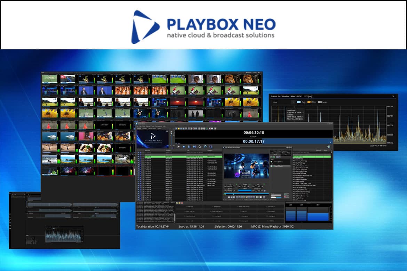This screenshot has height=271, width=407.
Task: Click the Category column header in playlist
Action: 210,150
